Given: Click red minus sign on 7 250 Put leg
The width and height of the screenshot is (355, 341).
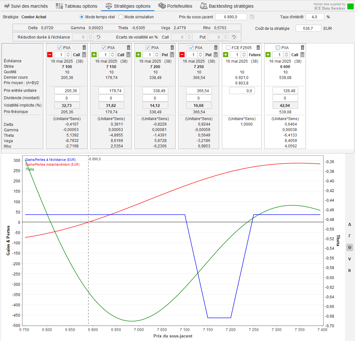Looking at the screenshot, I should point(182,55).
